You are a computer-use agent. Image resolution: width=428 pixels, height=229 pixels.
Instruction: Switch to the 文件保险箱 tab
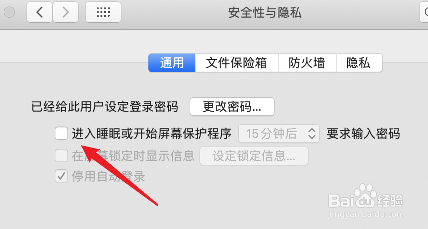point(237,63)
